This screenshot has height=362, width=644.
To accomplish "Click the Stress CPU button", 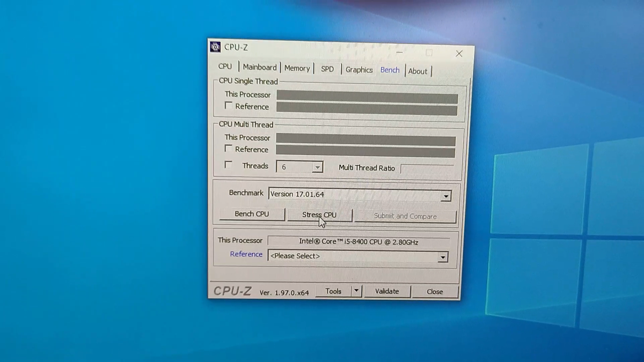I will [319, 215].
